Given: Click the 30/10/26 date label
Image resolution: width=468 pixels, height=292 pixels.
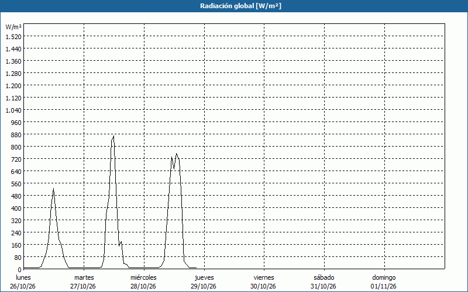Looking at the screenshot, I should click(263, 286).
